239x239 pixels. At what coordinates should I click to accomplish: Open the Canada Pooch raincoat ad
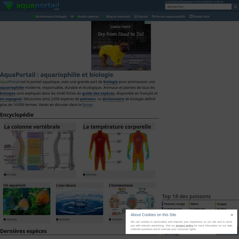click(121, 46)
